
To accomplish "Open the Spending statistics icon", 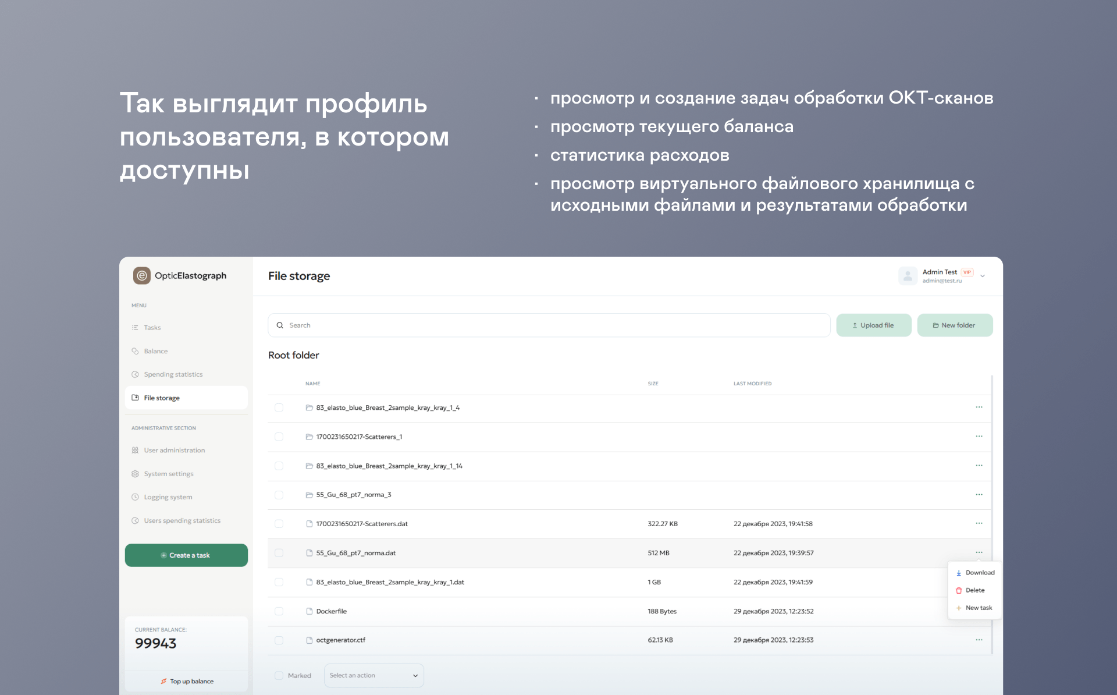I will point(135,374).
